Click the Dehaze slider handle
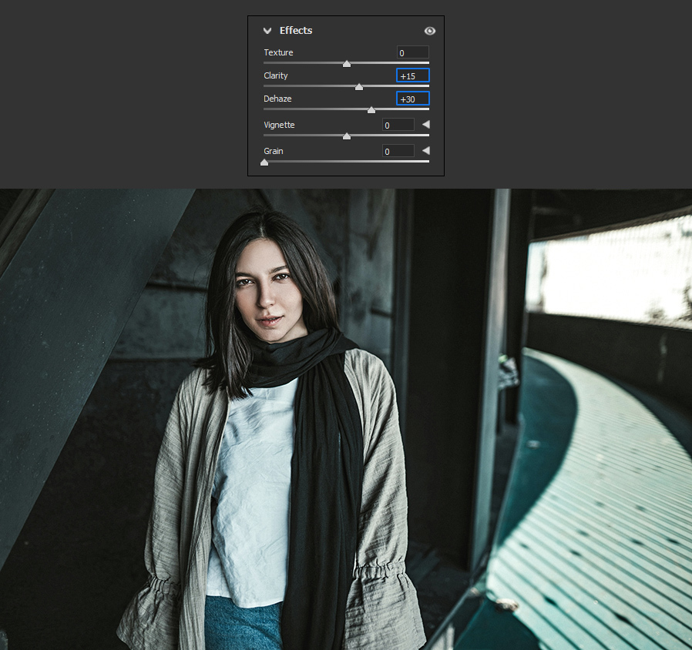The image size is (692, 650). point(371,110)
